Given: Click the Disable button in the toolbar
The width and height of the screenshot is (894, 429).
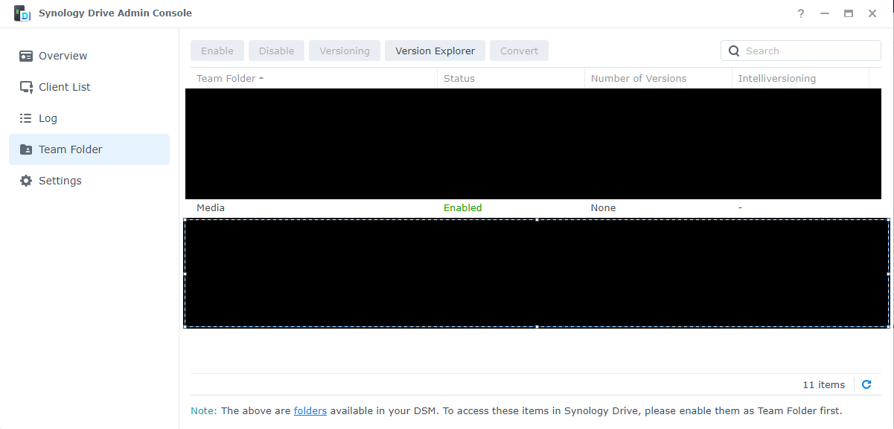Looking at the screenshot, I should [x=276, y=50].
